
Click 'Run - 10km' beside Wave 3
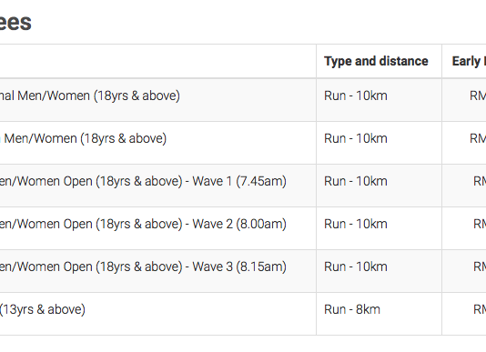coord(356,267)
